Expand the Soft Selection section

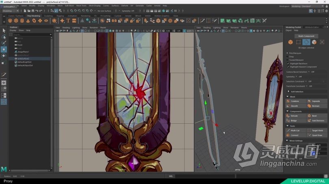point(288,91)
